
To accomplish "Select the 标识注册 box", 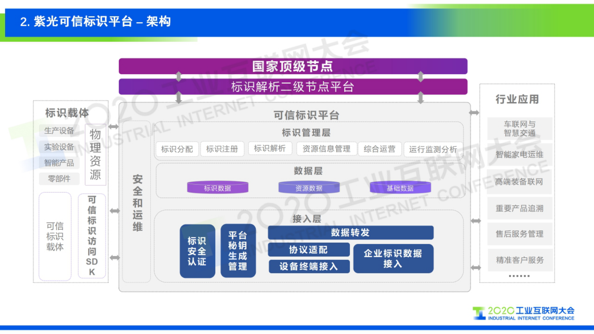I will tap(222, 149).
